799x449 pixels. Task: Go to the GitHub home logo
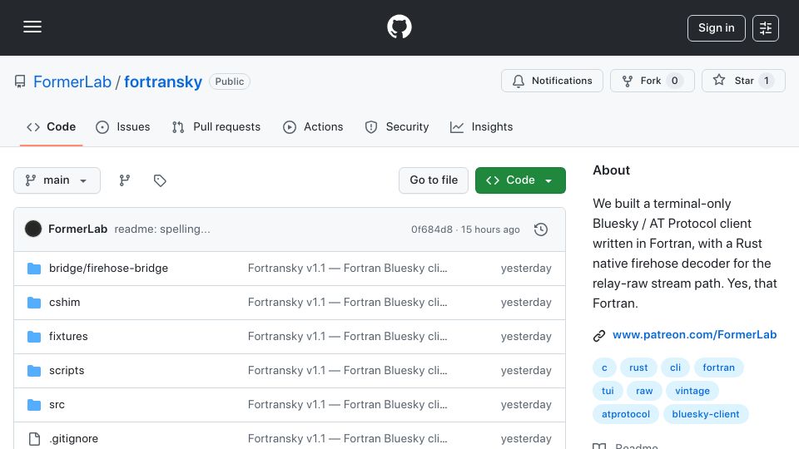(x=399, y=27)
